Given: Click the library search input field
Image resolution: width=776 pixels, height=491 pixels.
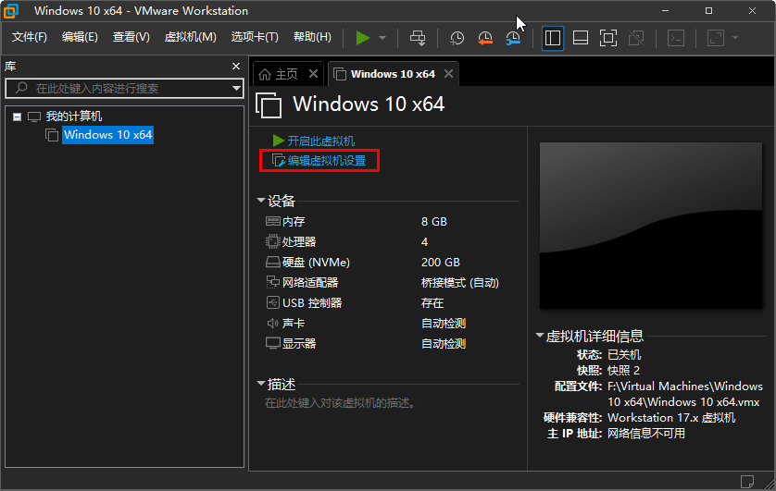Looking at the screenshot, I should pyautogui.click(x=124, y=89).
